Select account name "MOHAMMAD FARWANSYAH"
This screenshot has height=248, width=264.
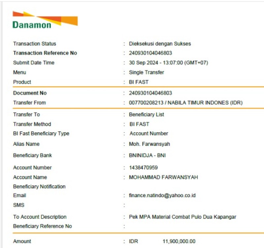(163, 177)
